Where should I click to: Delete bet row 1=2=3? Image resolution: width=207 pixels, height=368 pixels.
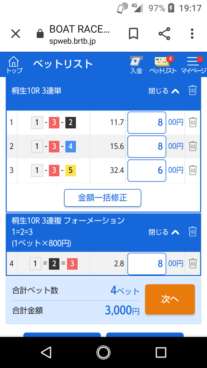pos(193,263)
